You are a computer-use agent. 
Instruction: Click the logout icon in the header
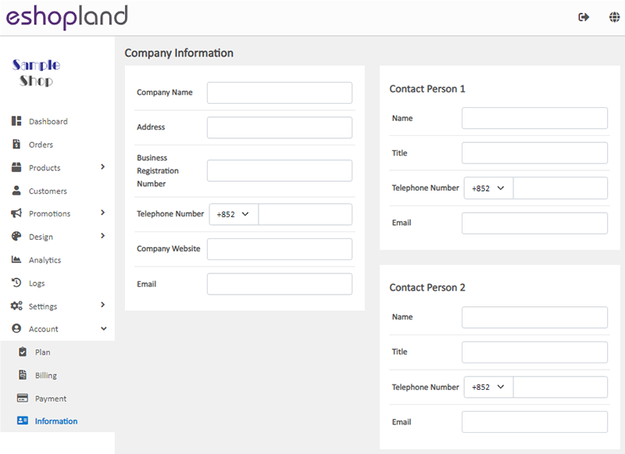584,17
